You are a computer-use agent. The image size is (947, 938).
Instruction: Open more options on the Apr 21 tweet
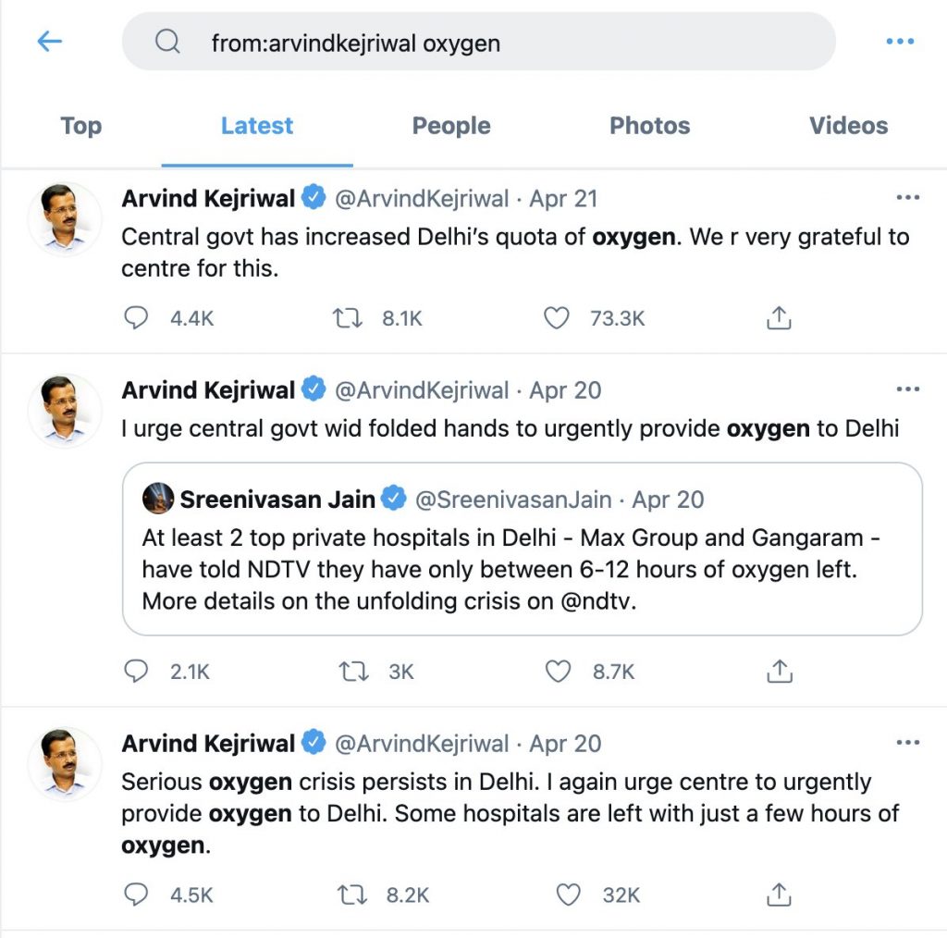[908, 198]
